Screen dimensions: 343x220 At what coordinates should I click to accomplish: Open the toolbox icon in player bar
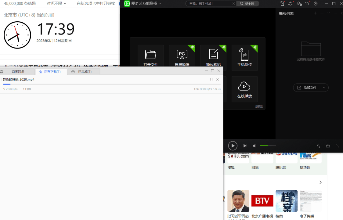click(328, 146)
